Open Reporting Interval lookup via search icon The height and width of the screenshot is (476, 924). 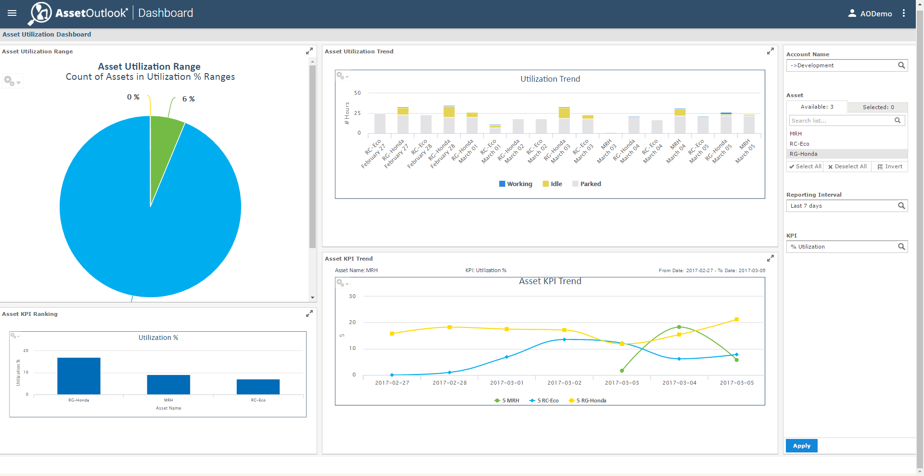(x=901, y=206)
